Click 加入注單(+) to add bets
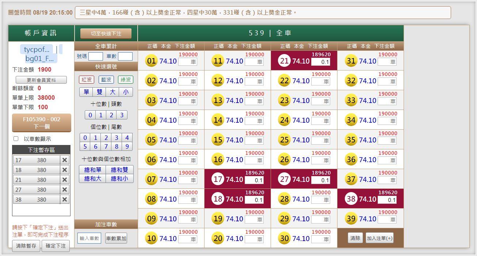477x256 pixels. coord(379,238)
